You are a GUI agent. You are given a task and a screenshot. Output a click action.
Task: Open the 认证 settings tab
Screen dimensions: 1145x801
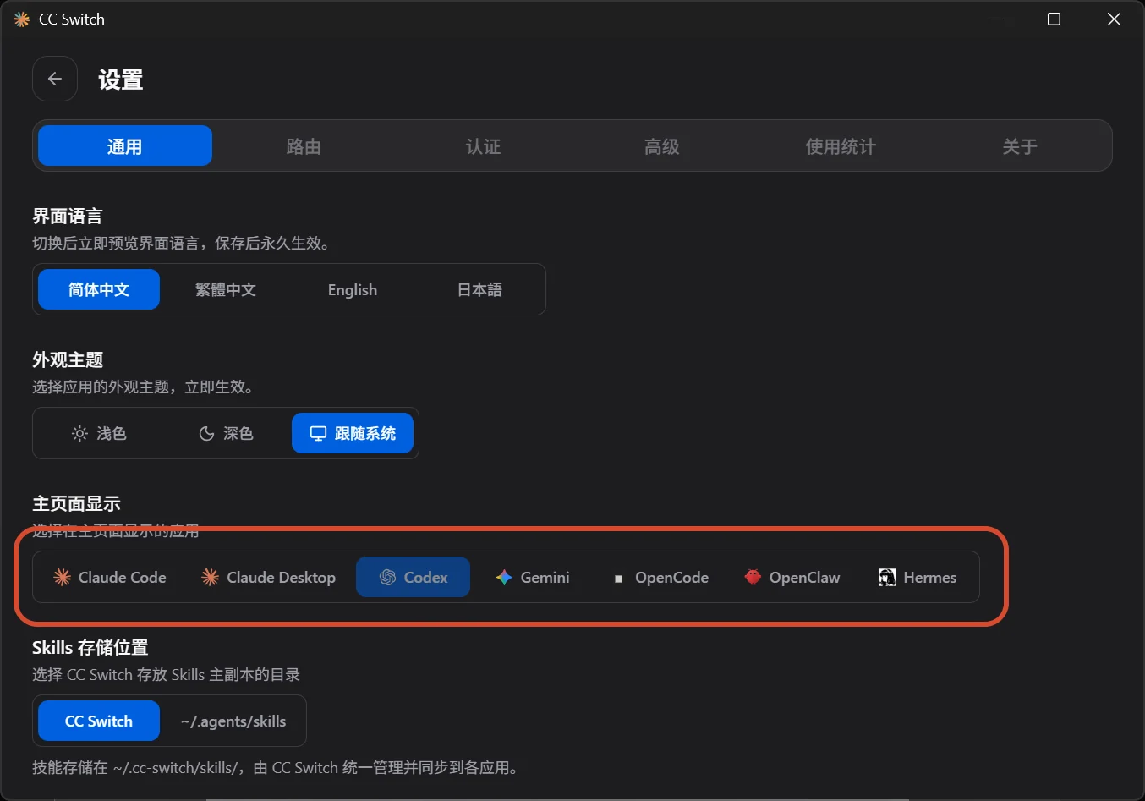[x=483, y=145]
